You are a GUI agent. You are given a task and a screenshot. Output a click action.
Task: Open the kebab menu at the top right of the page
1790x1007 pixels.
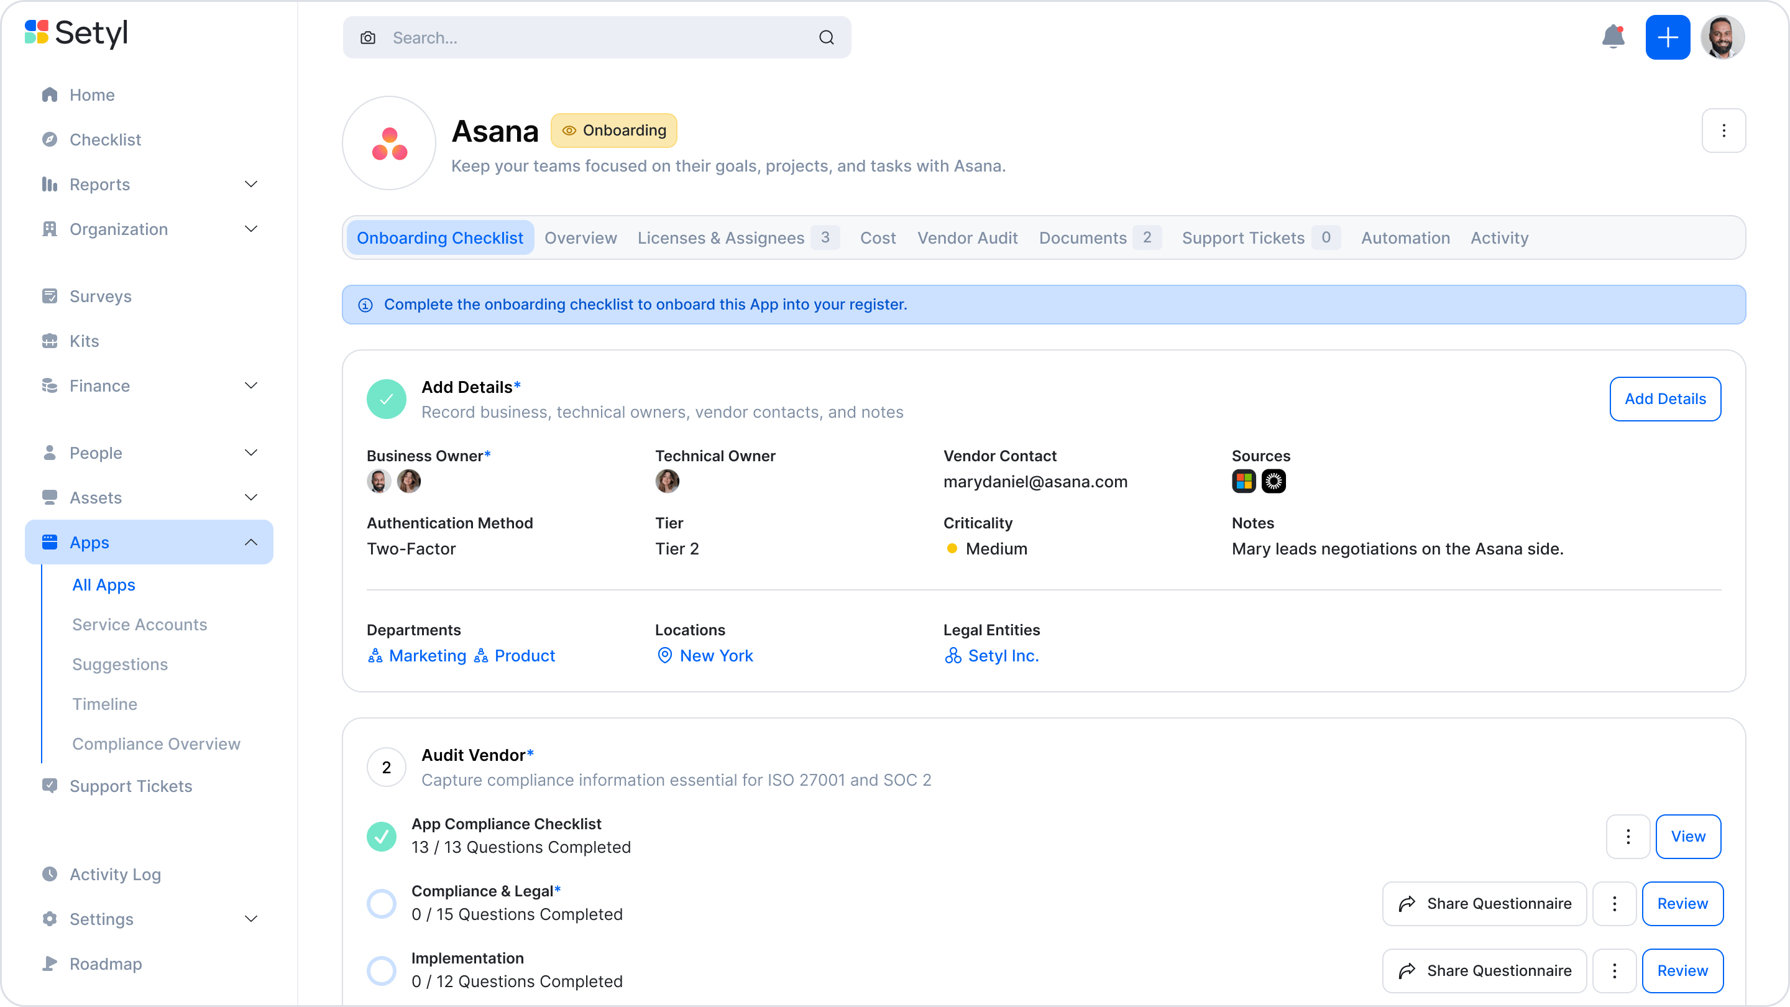point(1724,131)
